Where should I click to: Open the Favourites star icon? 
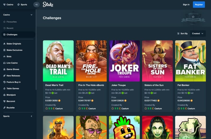[4, 22]
